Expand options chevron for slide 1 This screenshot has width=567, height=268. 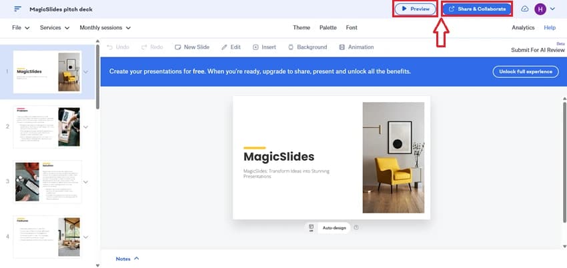click(85, 72)
